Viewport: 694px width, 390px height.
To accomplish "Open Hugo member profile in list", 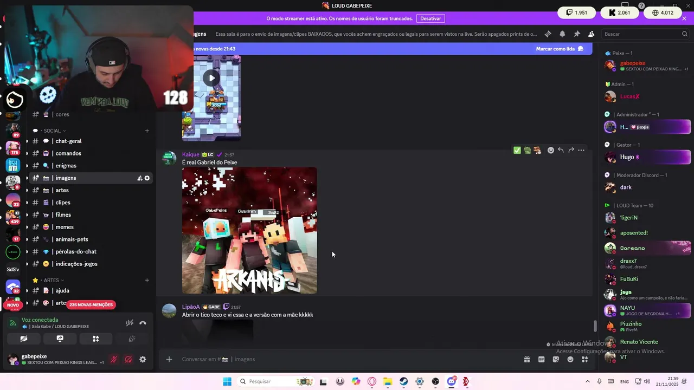I will click(647, 157).
